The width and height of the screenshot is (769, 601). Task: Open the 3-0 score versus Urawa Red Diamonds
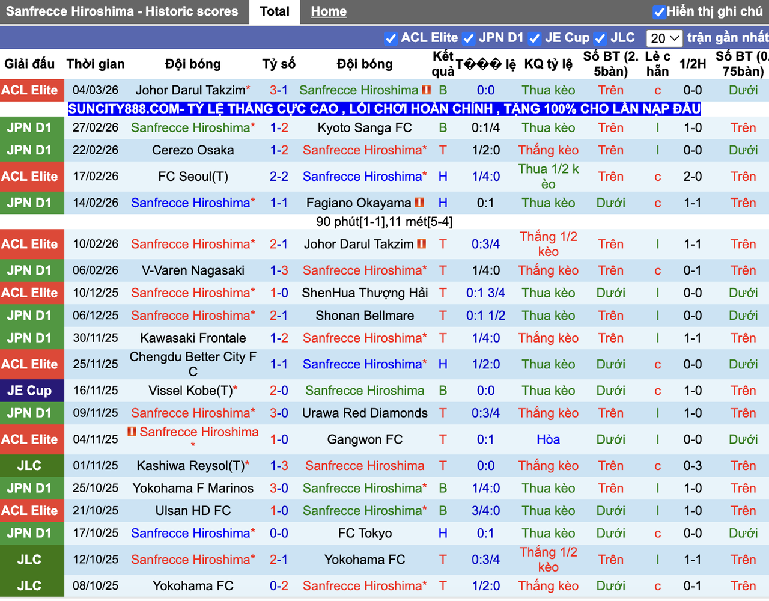[279, 413]
